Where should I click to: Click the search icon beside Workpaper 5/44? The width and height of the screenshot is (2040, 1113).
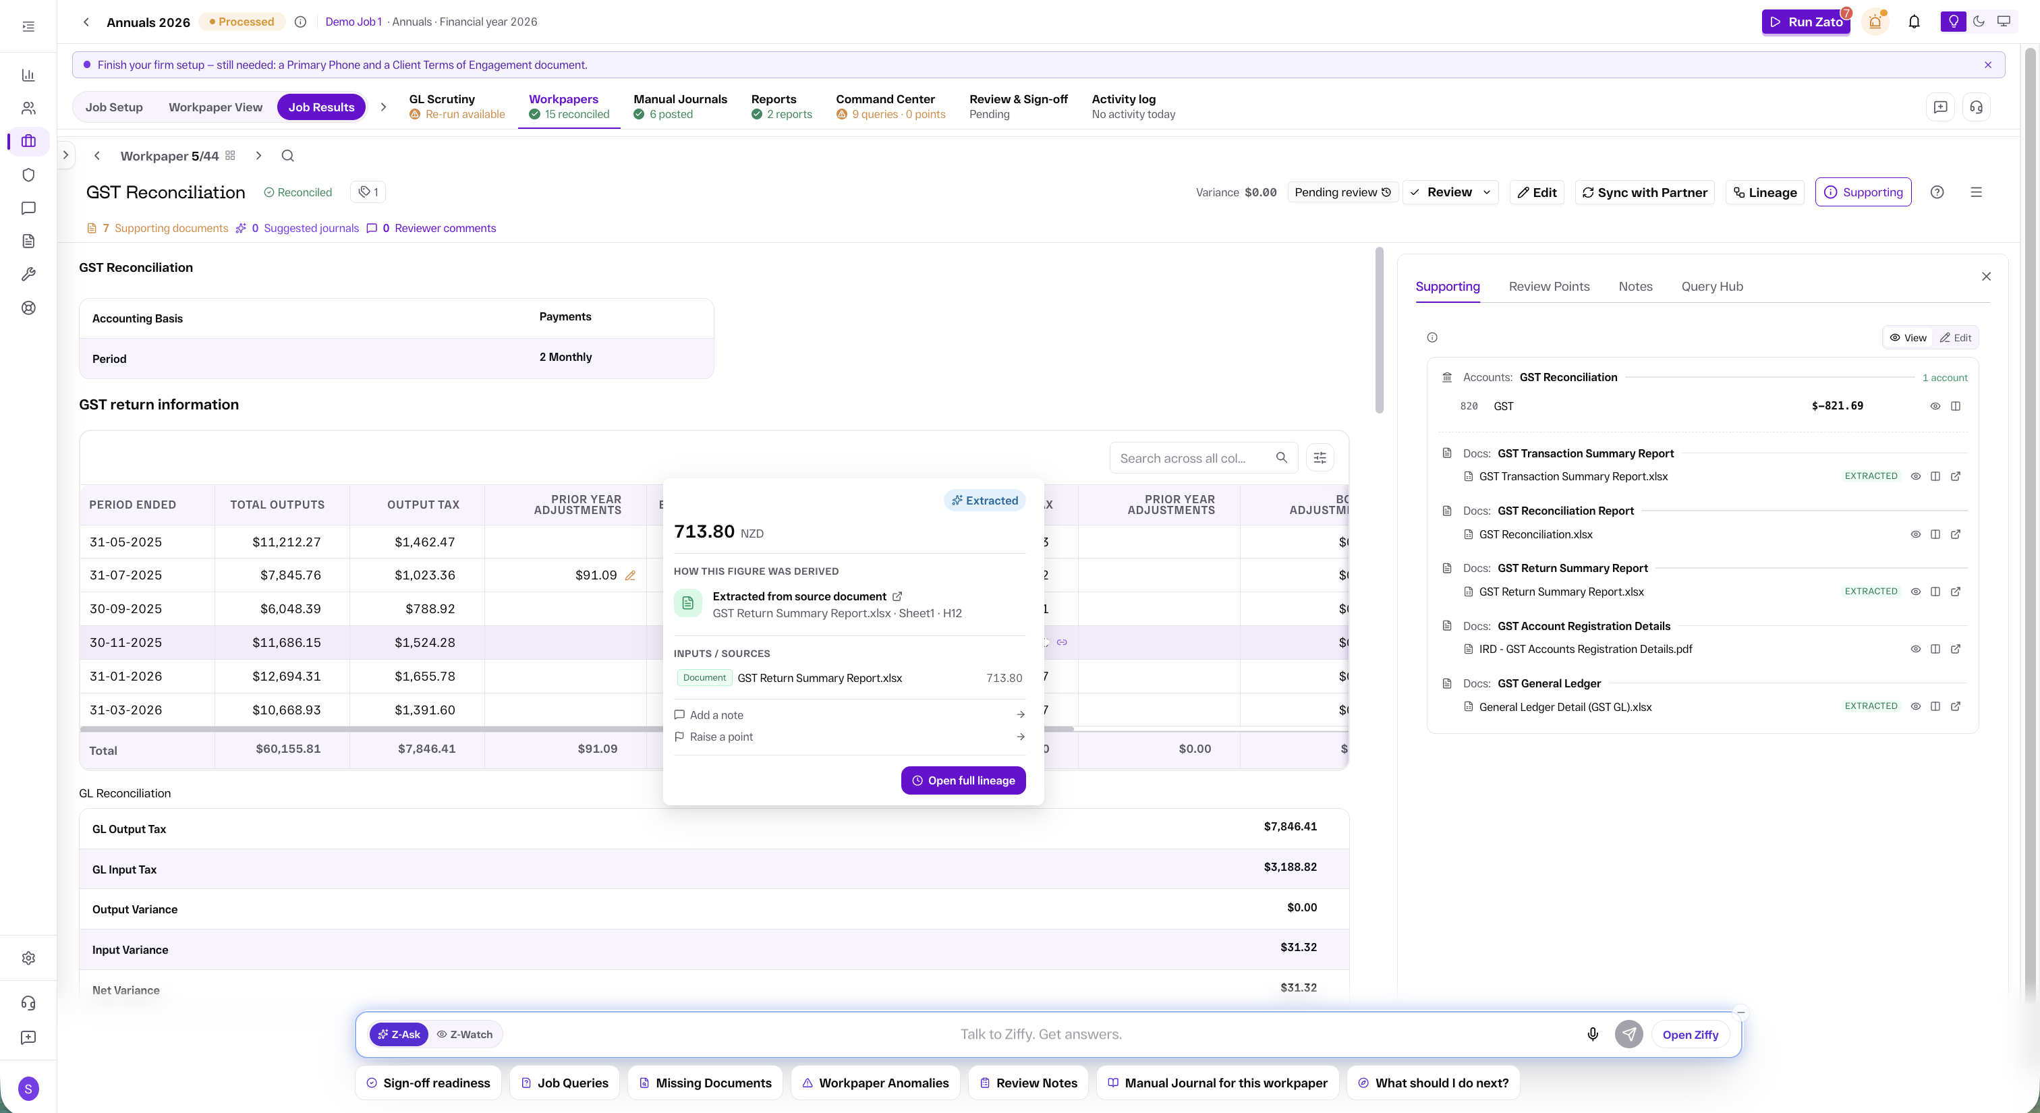pyautogui.click(x=287, y=156)
